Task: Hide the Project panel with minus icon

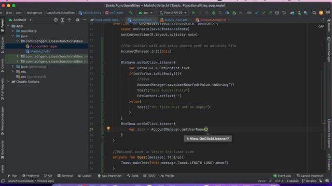Action: (x=85, y=20)
